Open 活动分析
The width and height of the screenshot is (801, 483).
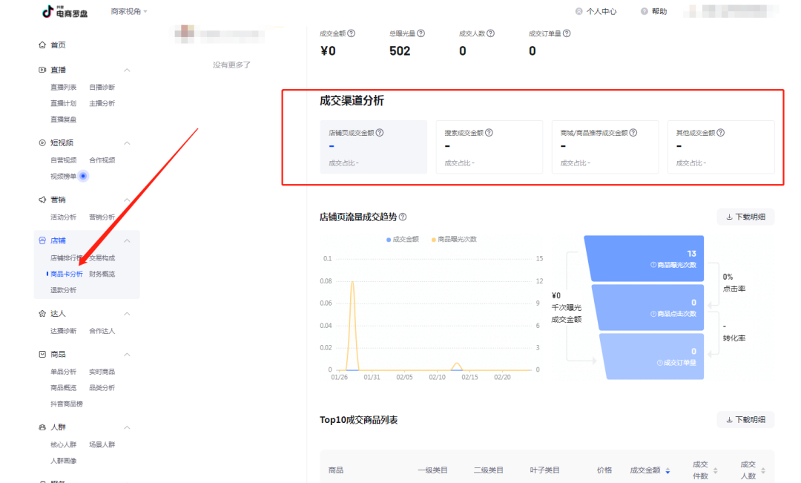[x=63, y=217]
